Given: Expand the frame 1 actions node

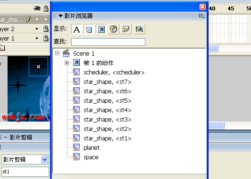Looking at the screenshot, I should point(67,63).
